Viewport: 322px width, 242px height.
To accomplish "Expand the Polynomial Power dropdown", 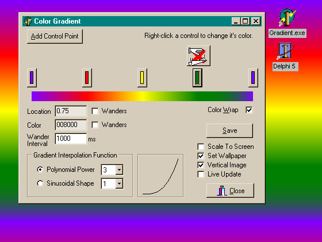I will [119, 170].
